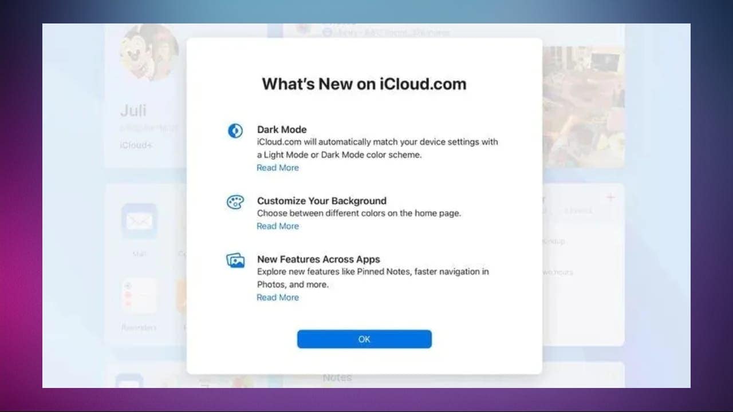733x412 pixels.
Task: Open the Reminders app icon behind the dialog
Action: pyautogui.click(x=139, y=296)
